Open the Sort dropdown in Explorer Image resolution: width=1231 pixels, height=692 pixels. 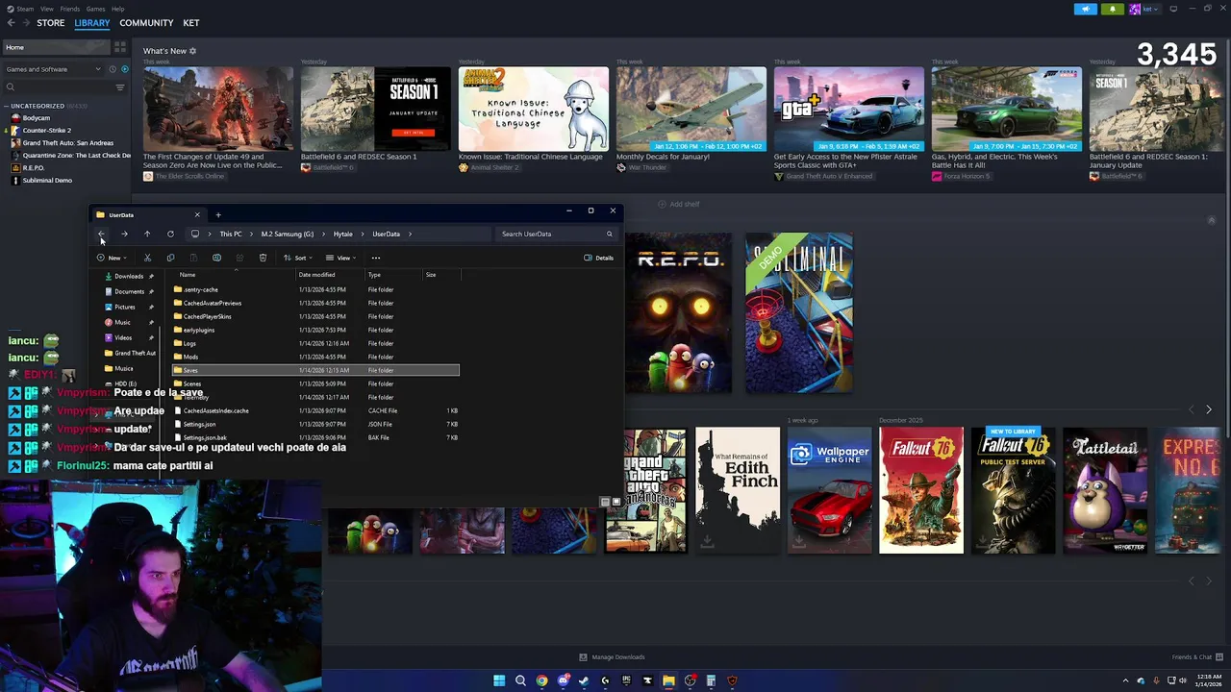click(x=297, y=258)
